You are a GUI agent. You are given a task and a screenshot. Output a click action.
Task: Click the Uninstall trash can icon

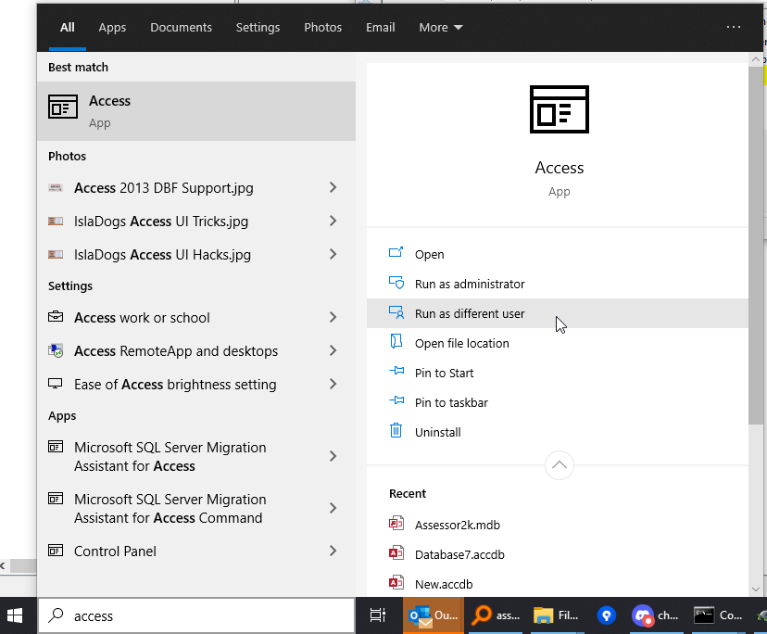pyautogui.click(x=396, y=430)
